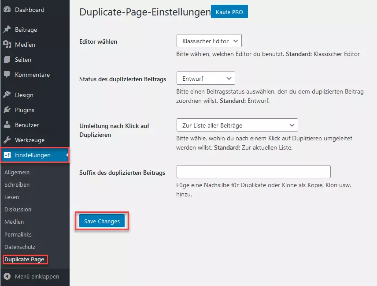Click the Werkzeuge wrench icon
The image size is (377, 286).
(7, 140)
